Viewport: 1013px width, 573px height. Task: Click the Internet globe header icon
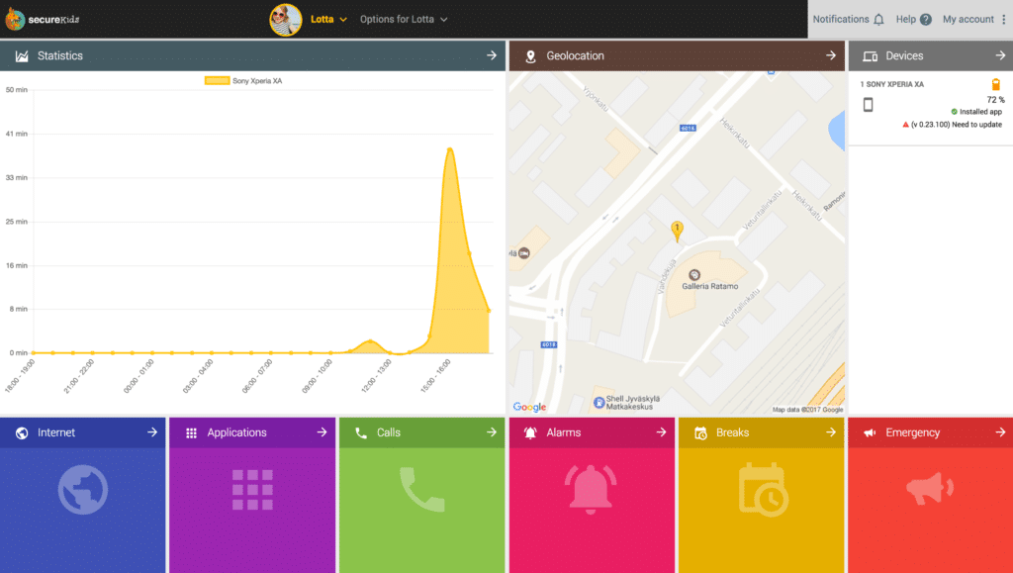(22, 432)
